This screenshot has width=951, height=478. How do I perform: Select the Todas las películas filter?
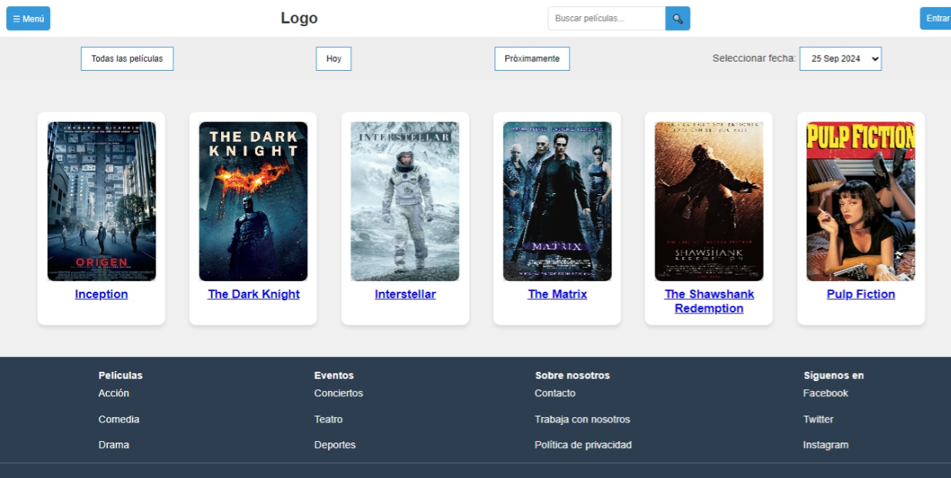coord(127,58)
